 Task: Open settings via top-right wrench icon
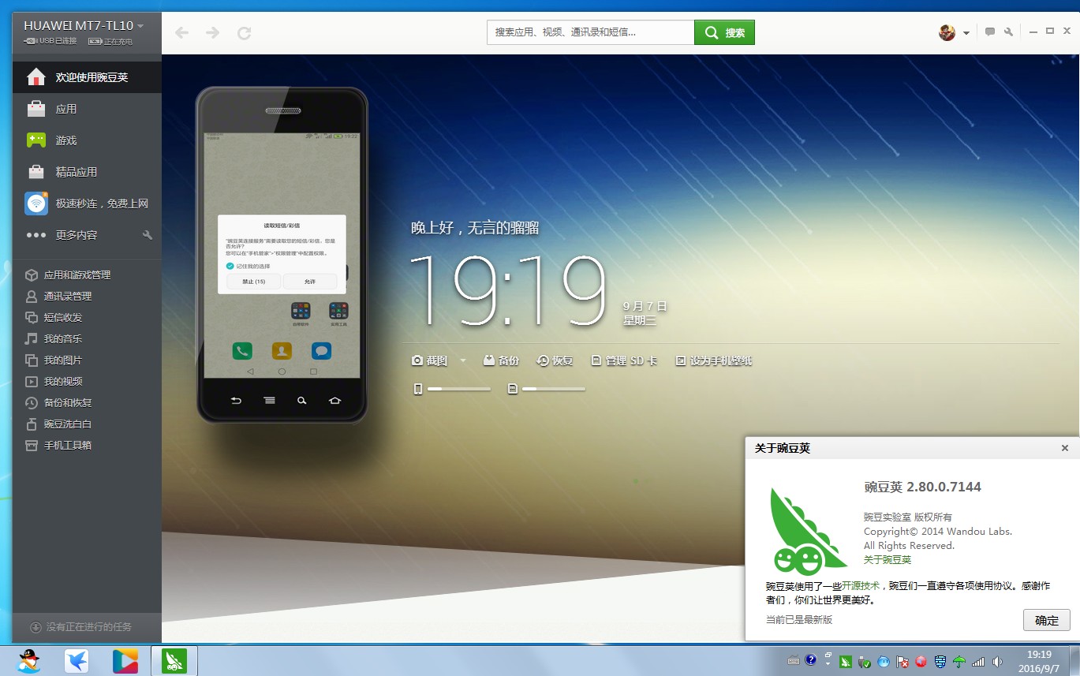click(1009, 32)
